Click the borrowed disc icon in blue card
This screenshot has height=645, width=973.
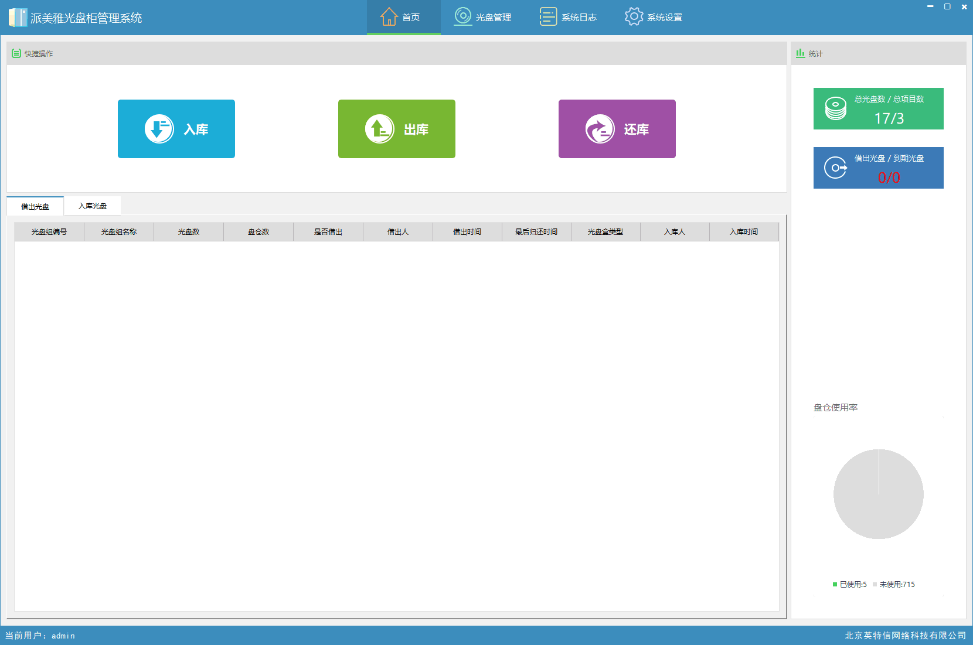coord(835,168)
